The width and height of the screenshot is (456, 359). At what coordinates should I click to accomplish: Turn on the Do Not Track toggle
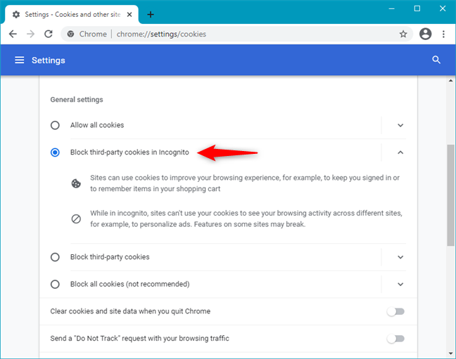395,339
